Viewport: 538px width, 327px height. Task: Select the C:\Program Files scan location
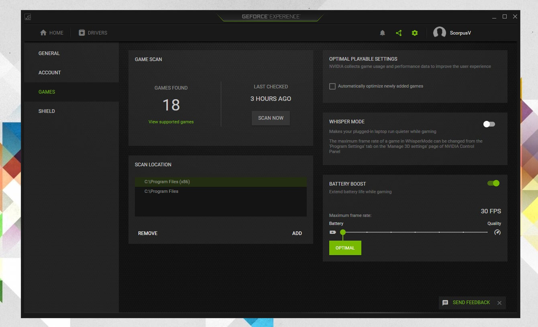[221, 191]
